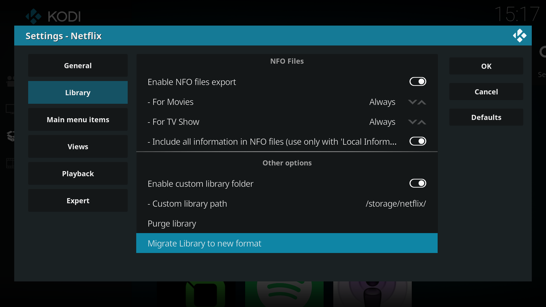Click down arrow for For Movies
This screenshot has width=546, height=307.
(x=412, y=102)
